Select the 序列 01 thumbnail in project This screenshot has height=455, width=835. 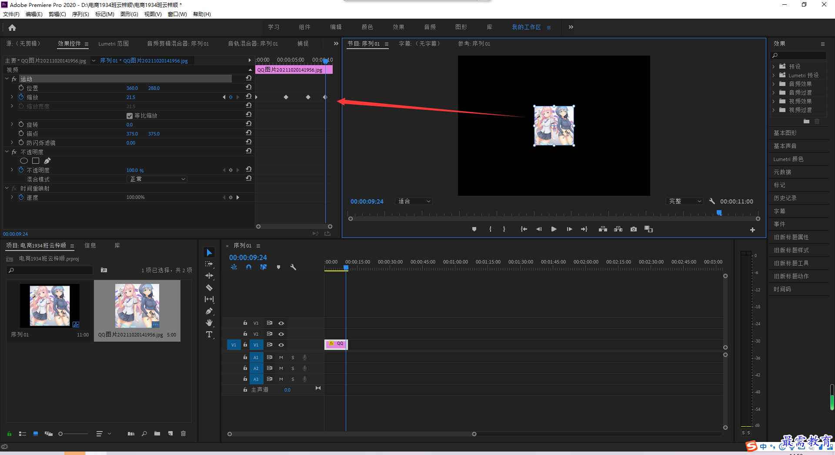point(50,306)
